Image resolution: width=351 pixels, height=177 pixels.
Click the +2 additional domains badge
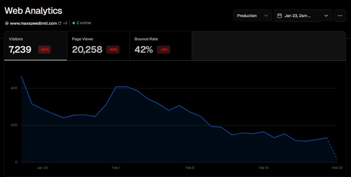coord(65,23)
